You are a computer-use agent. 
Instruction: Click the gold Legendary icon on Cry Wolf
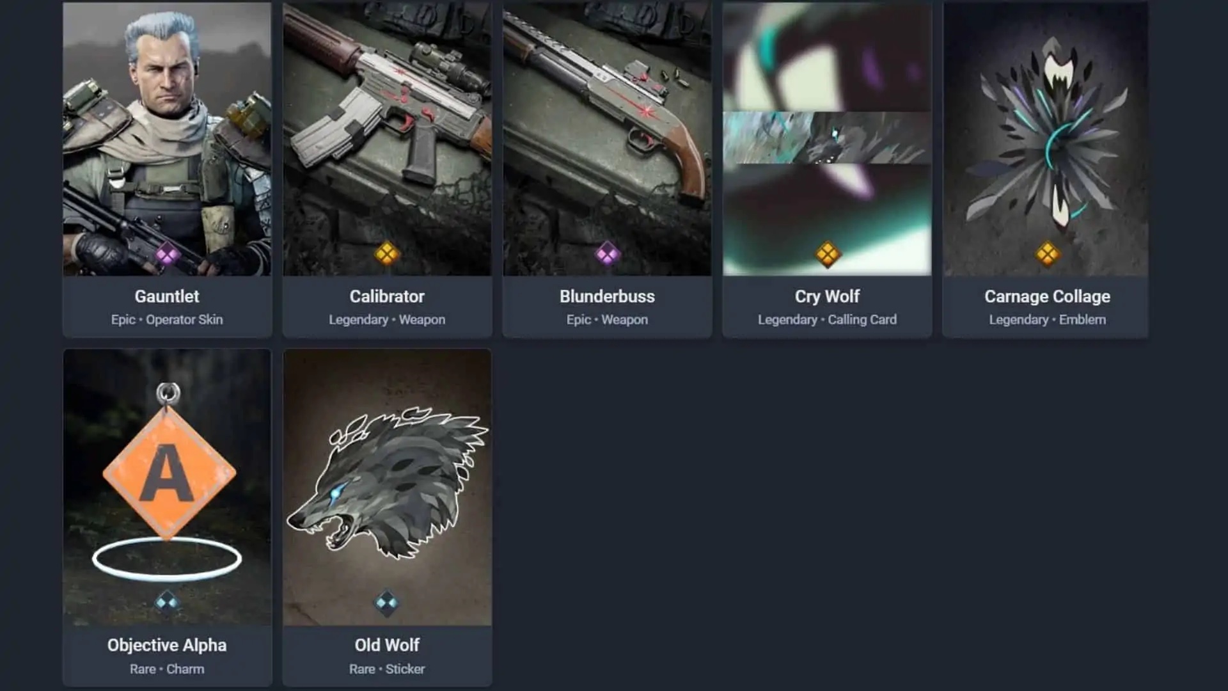tap(827, 254)
